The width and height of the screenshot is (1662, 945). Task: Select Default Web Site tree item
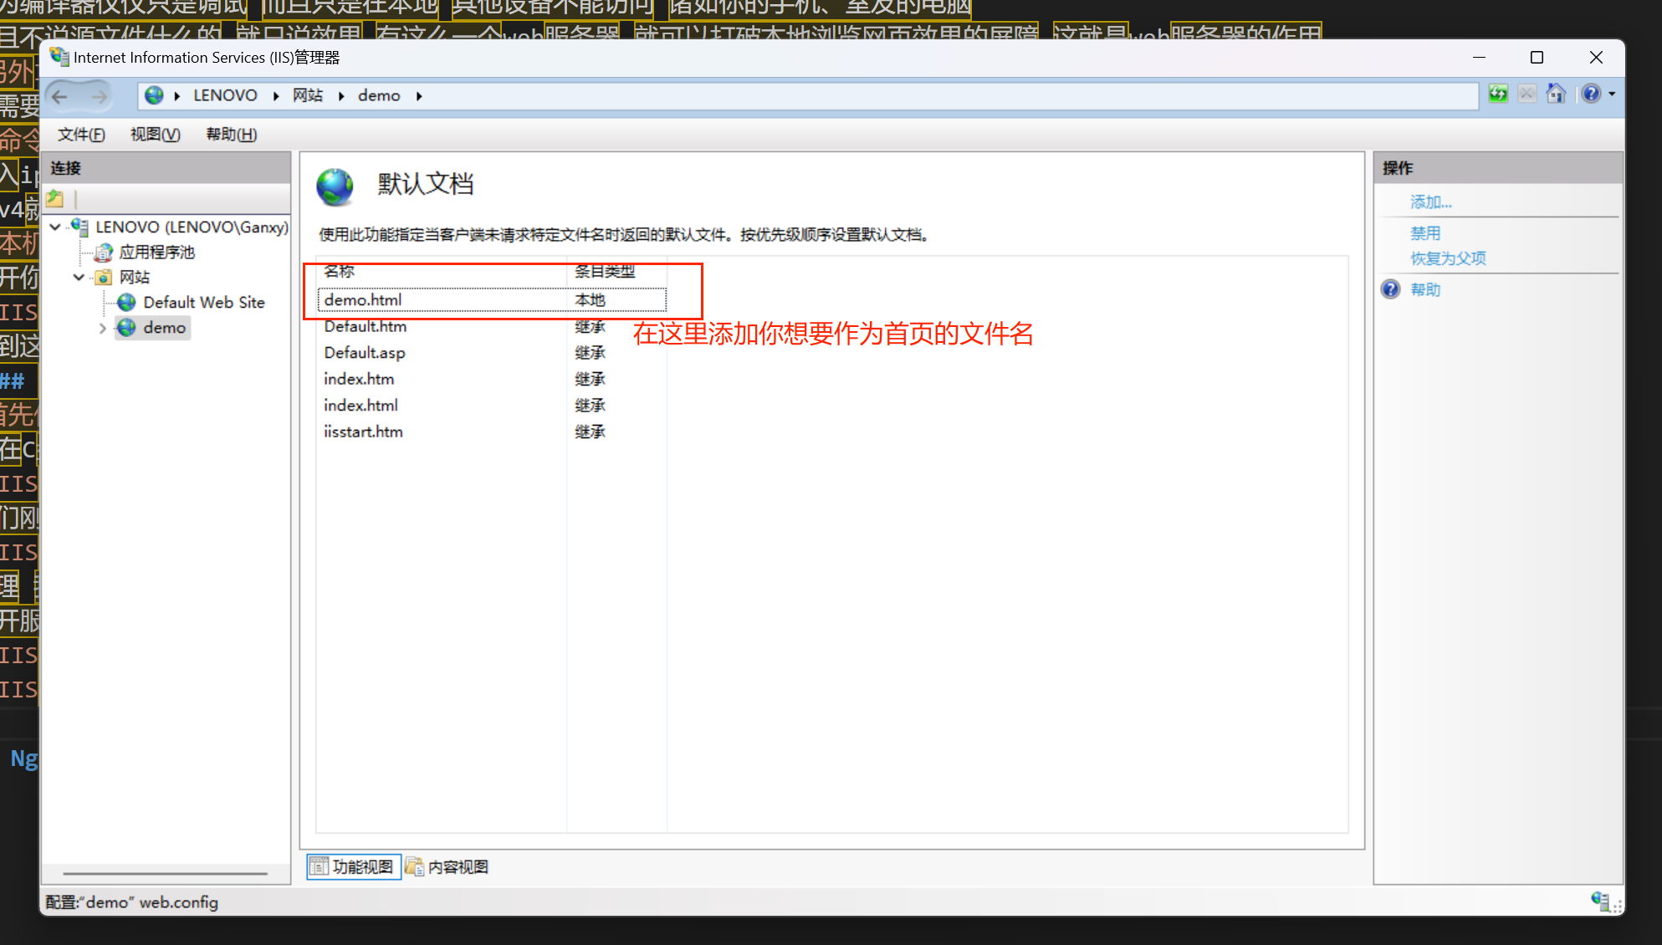click(204, 303)
